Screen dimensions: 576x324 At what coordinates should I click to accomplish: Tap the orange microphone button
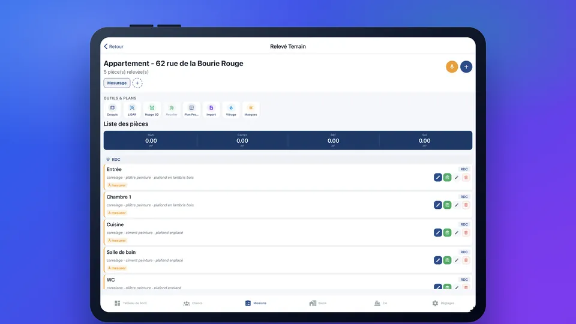452,67
